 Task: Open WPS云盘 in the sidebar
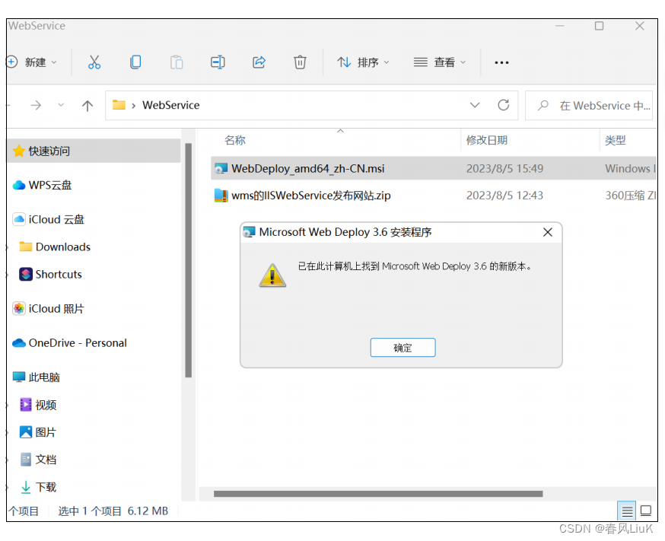pos(43,186)
